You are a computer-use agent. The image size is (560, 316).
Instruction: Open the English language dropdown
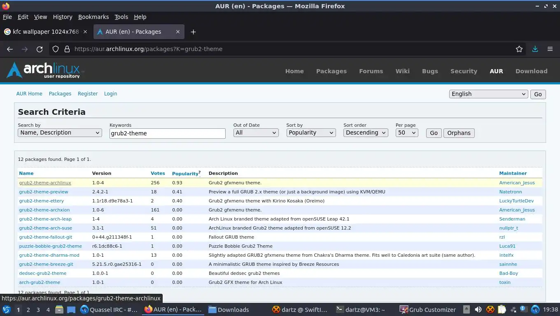tap(488, 94)
